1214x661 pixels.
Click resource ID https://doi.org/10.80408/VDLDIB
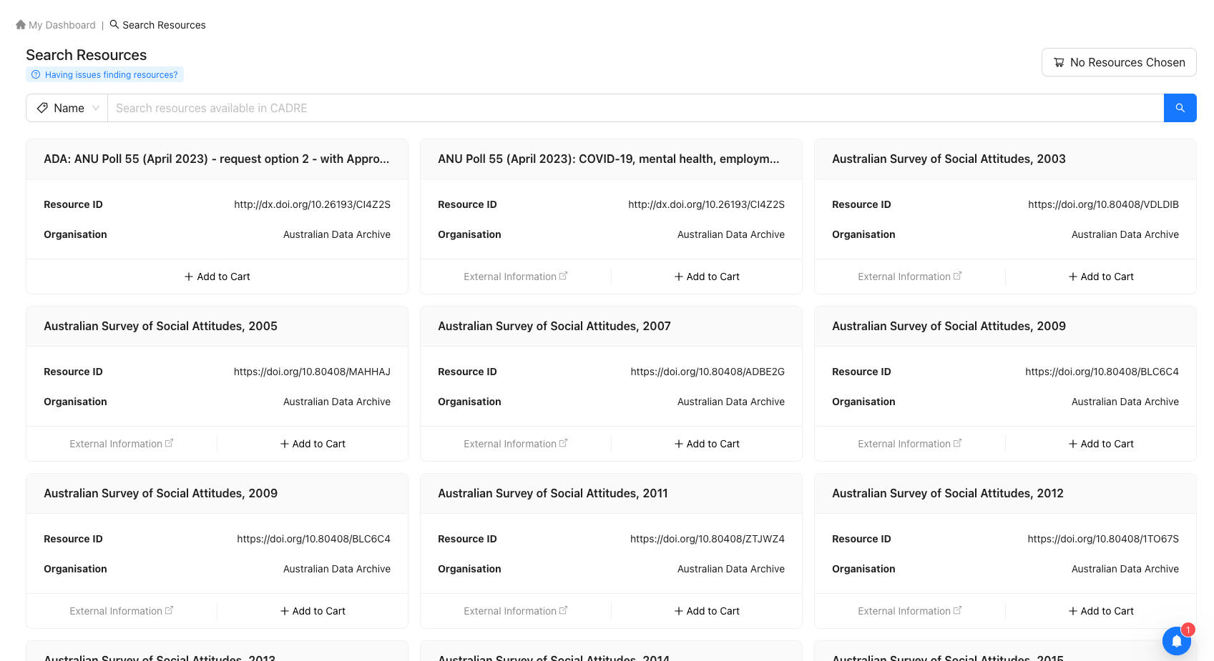tap(1103, 204)
